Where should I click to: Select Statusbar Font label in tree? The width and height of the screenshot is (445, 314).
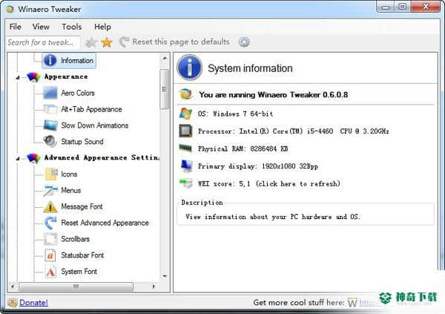(x=82, y=255)
